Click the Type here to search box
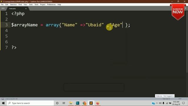The image size is (188, 106). tap(30, 103)
